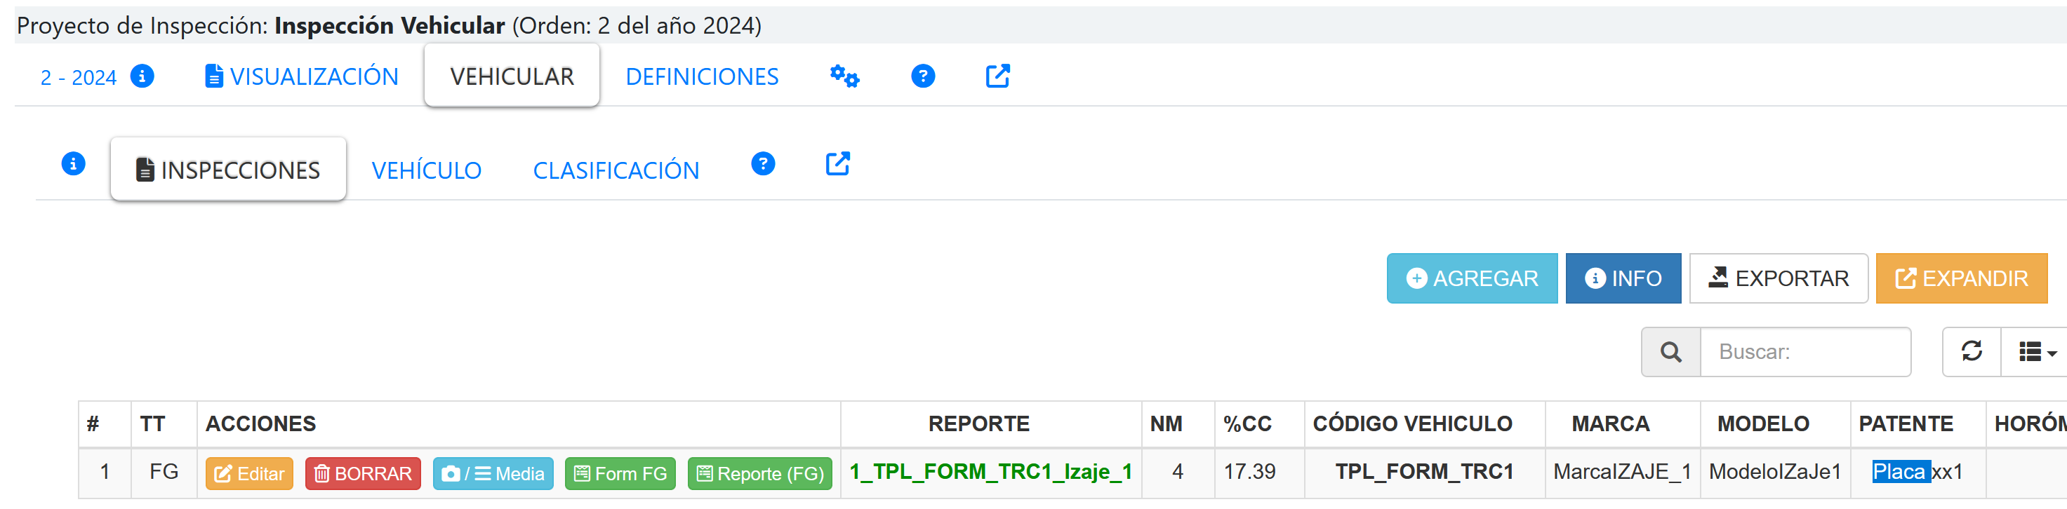Open the settings gears icon
This screenshot has width=2067, height=509.
(x=844, y=76)
